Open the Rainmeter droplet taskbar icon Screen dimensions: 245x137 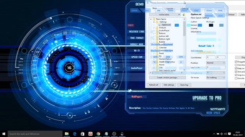pos(122,134)
